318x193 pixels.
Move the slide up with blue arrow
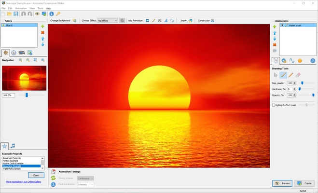42,39
